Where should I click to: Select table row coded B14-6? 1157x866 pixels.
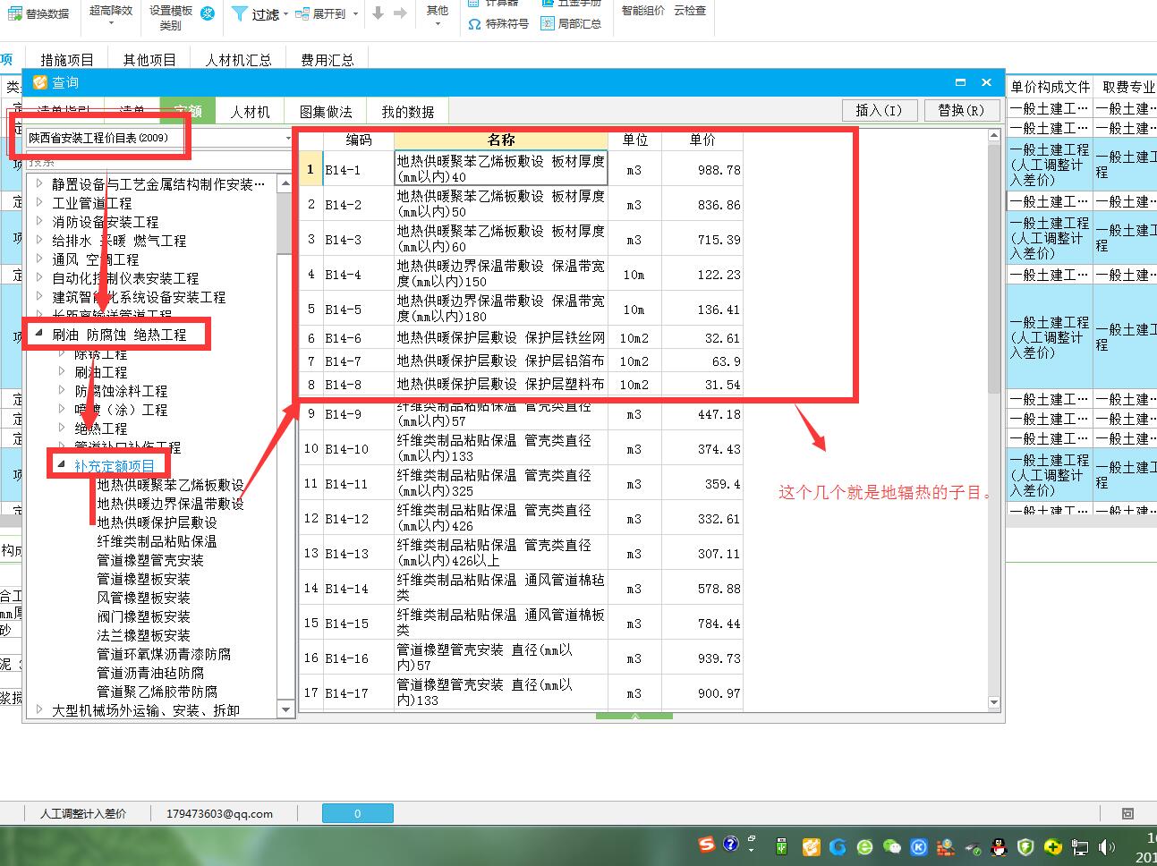(x=521, y=338)
